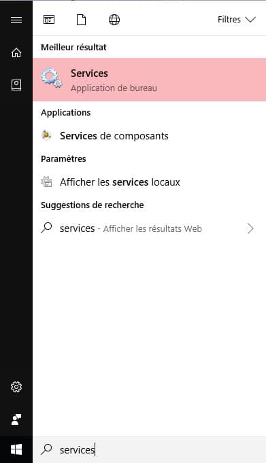This screenshot has height=463, width=266.
Task: Filter results by Documents icon
Action: point(81,20)
